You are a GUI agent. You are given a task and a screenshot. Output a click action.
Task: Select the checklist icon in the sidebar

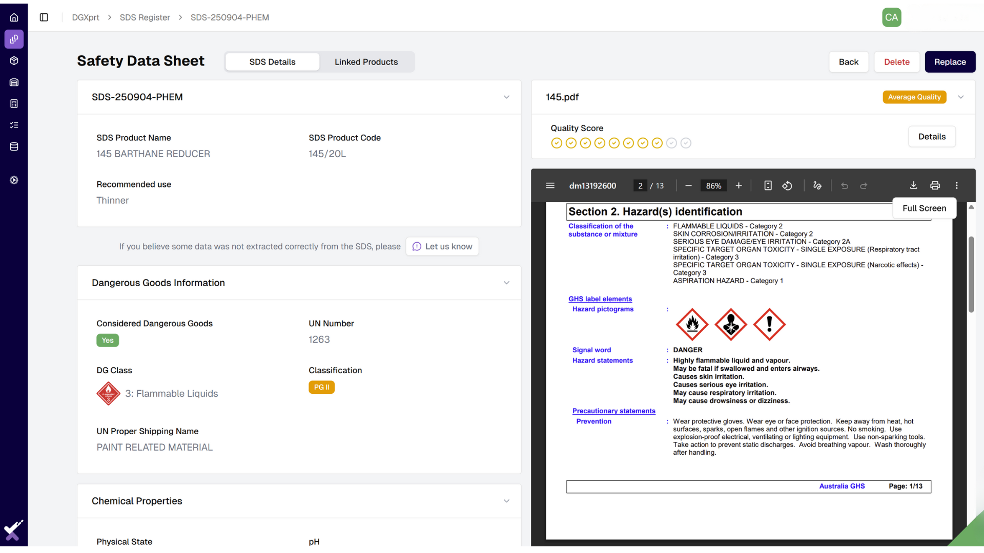click(x=14, y=125)
